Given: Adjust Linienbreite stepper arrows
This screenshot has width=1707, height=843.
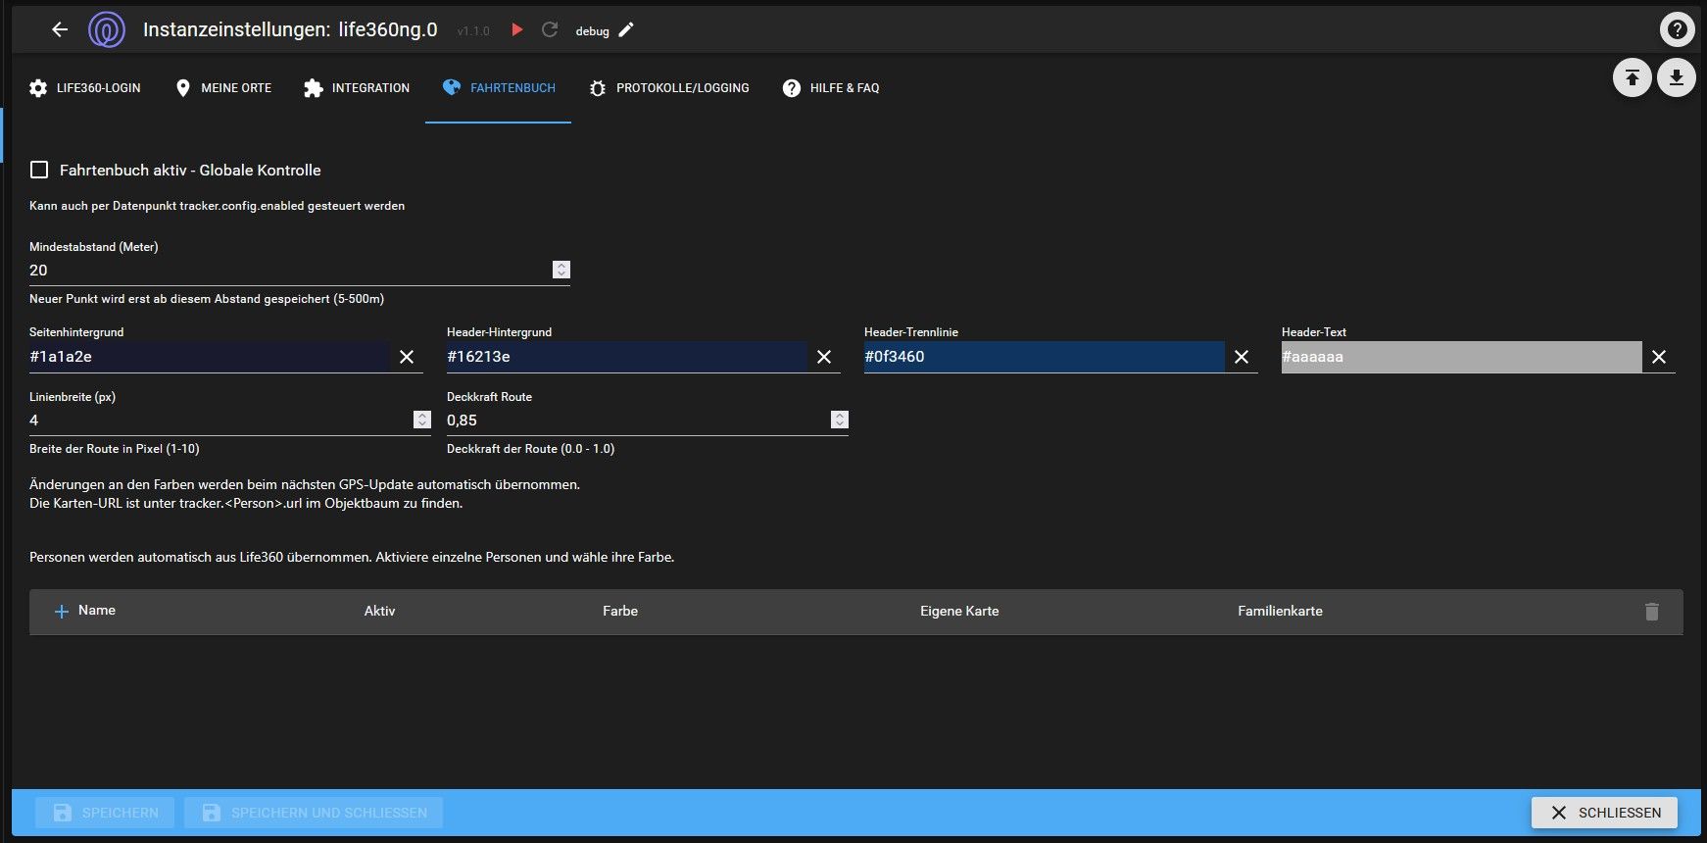Looking at the screenshot, I should point(422,420).
